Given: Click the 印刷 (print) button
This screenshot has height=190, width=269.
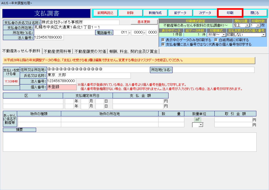Looking at the screenshot, I should pos(230,13).
